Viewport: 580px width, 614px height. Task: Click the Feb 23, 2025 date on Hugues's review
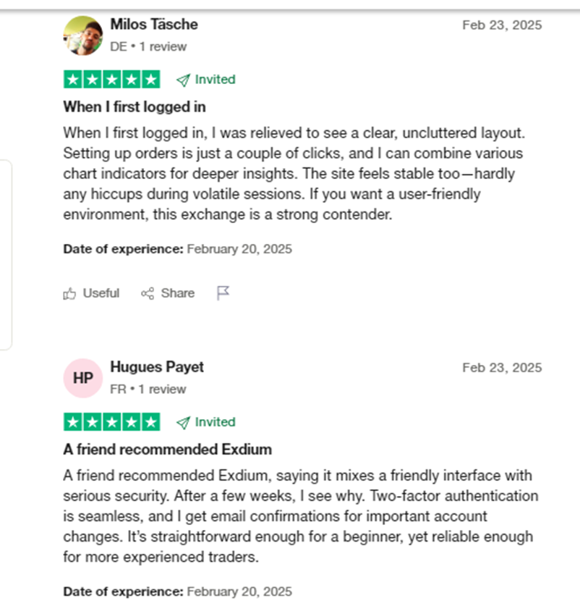(502, 368)
